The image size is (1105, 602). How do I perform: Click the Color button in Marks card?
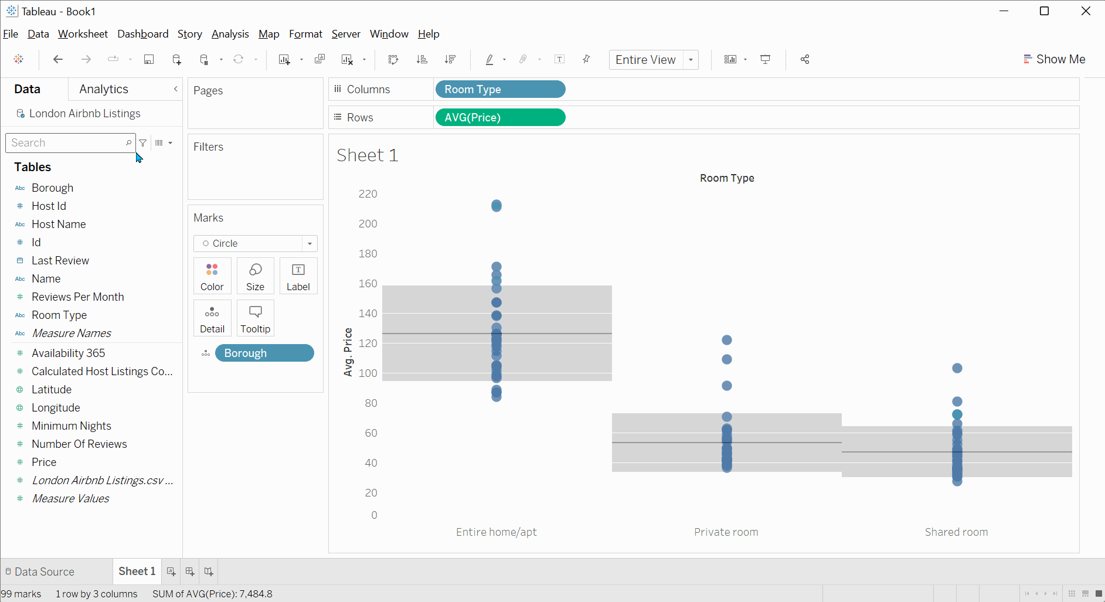[212, 276]
